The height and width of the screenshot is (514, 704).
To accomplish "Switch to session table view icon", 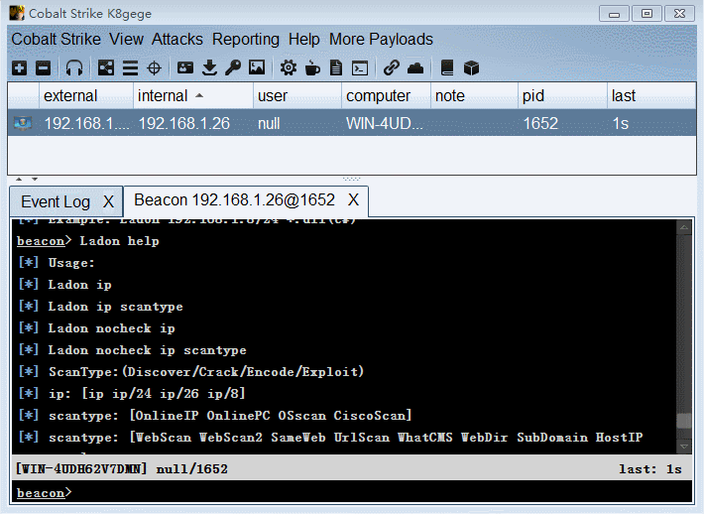I will [130, 68].
